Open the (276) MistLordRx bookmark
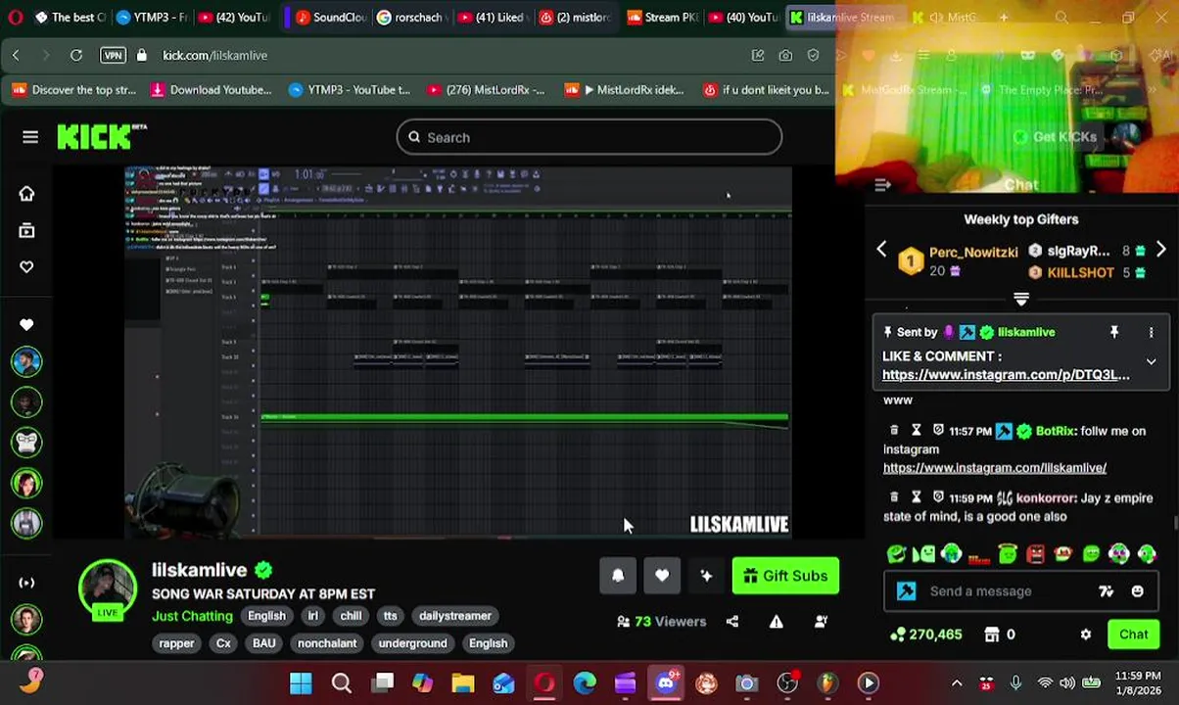The height and width of the screenshot is (705, 1179). 485,90
